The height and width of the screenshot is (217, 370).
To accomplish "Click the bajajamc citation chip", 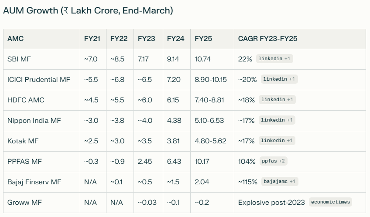I will click(279, 182).
